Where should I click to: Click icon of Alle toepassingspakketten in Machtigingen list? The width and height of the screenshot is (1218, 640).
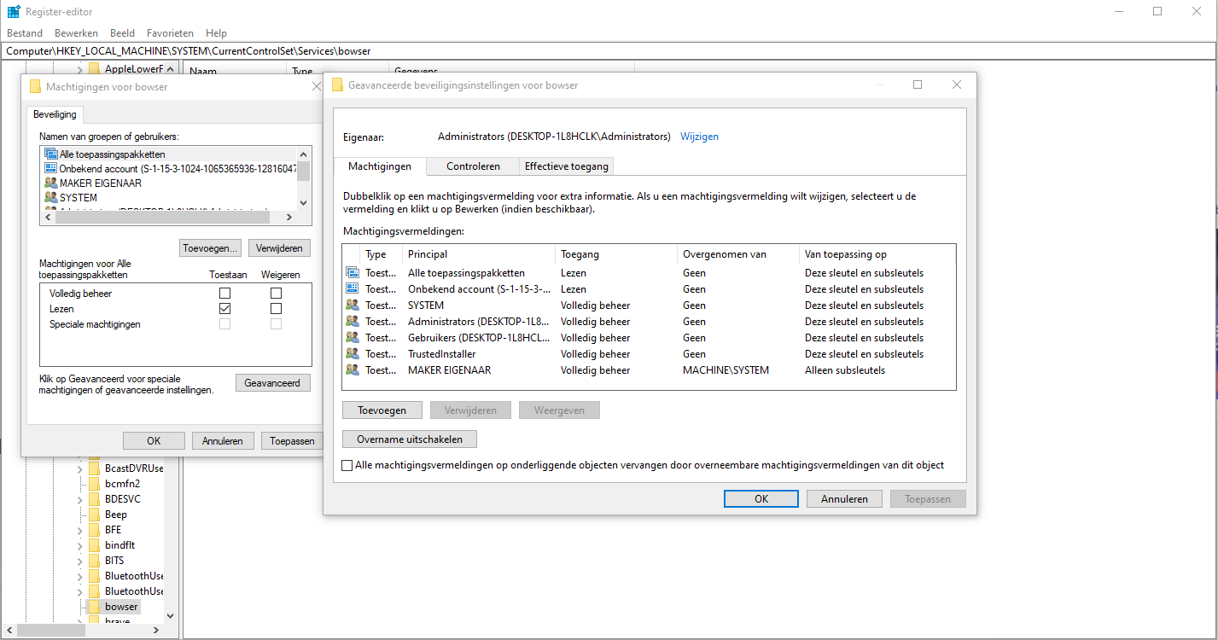point(51,154)
